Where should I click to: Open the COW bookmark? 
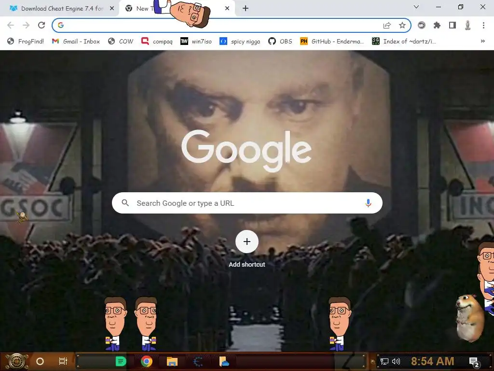(121, 42)
